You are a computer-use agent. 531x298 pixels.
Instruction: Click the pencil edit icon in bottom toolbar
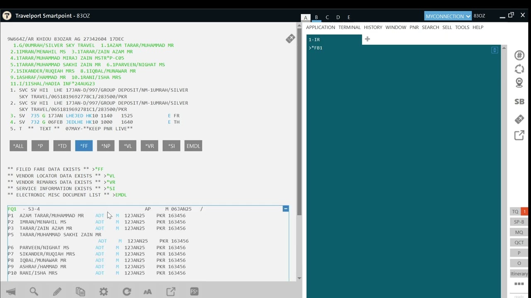point(57,292)
